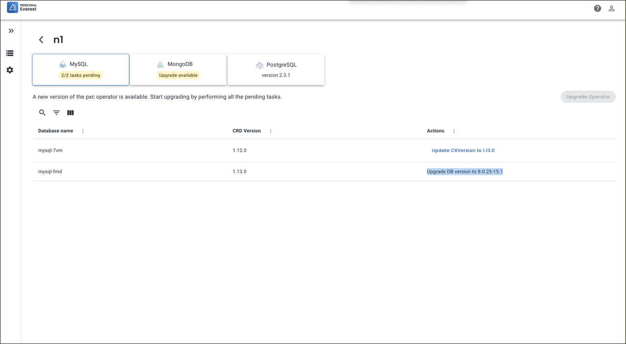Switch to the PostgreSQL operator tab

[x=276, y=69]
